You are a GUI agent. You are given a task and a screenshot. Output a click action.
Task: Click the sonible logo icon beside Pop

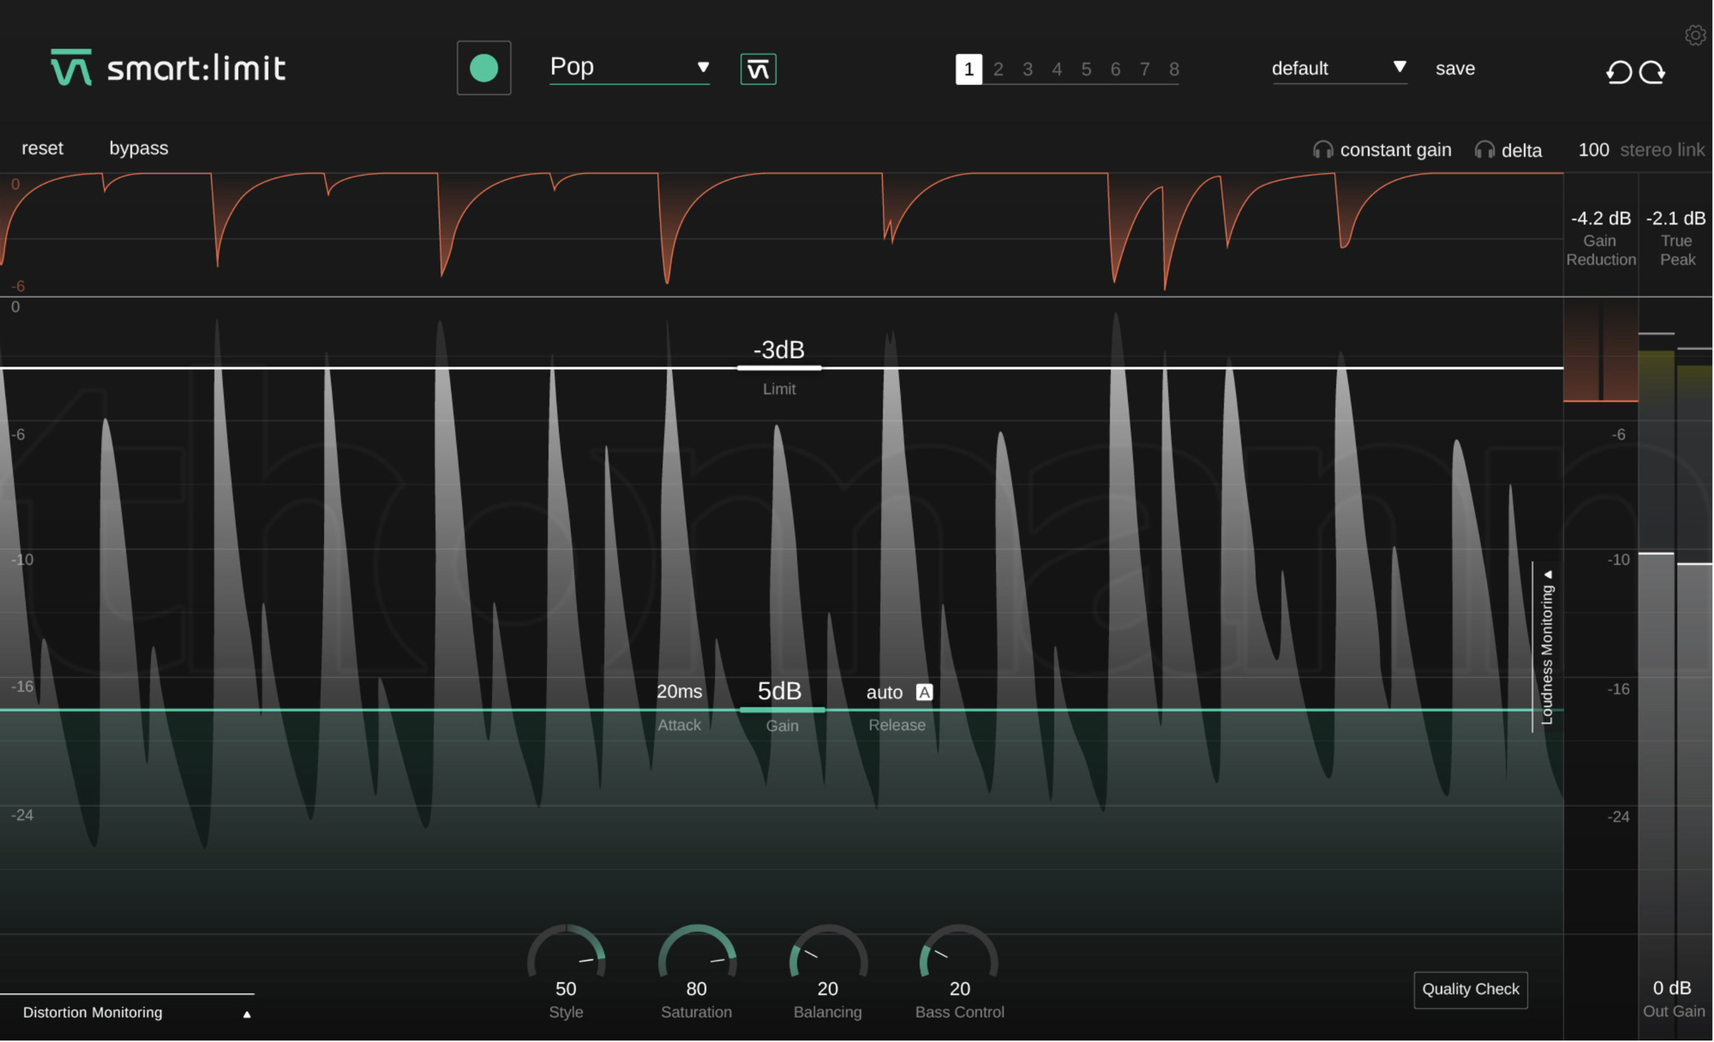click(759, 70)
